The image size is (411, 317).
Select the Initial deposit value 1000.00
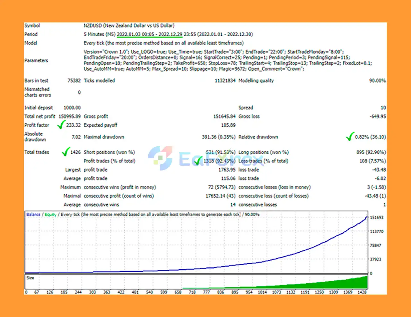click(x=72, y=108)
